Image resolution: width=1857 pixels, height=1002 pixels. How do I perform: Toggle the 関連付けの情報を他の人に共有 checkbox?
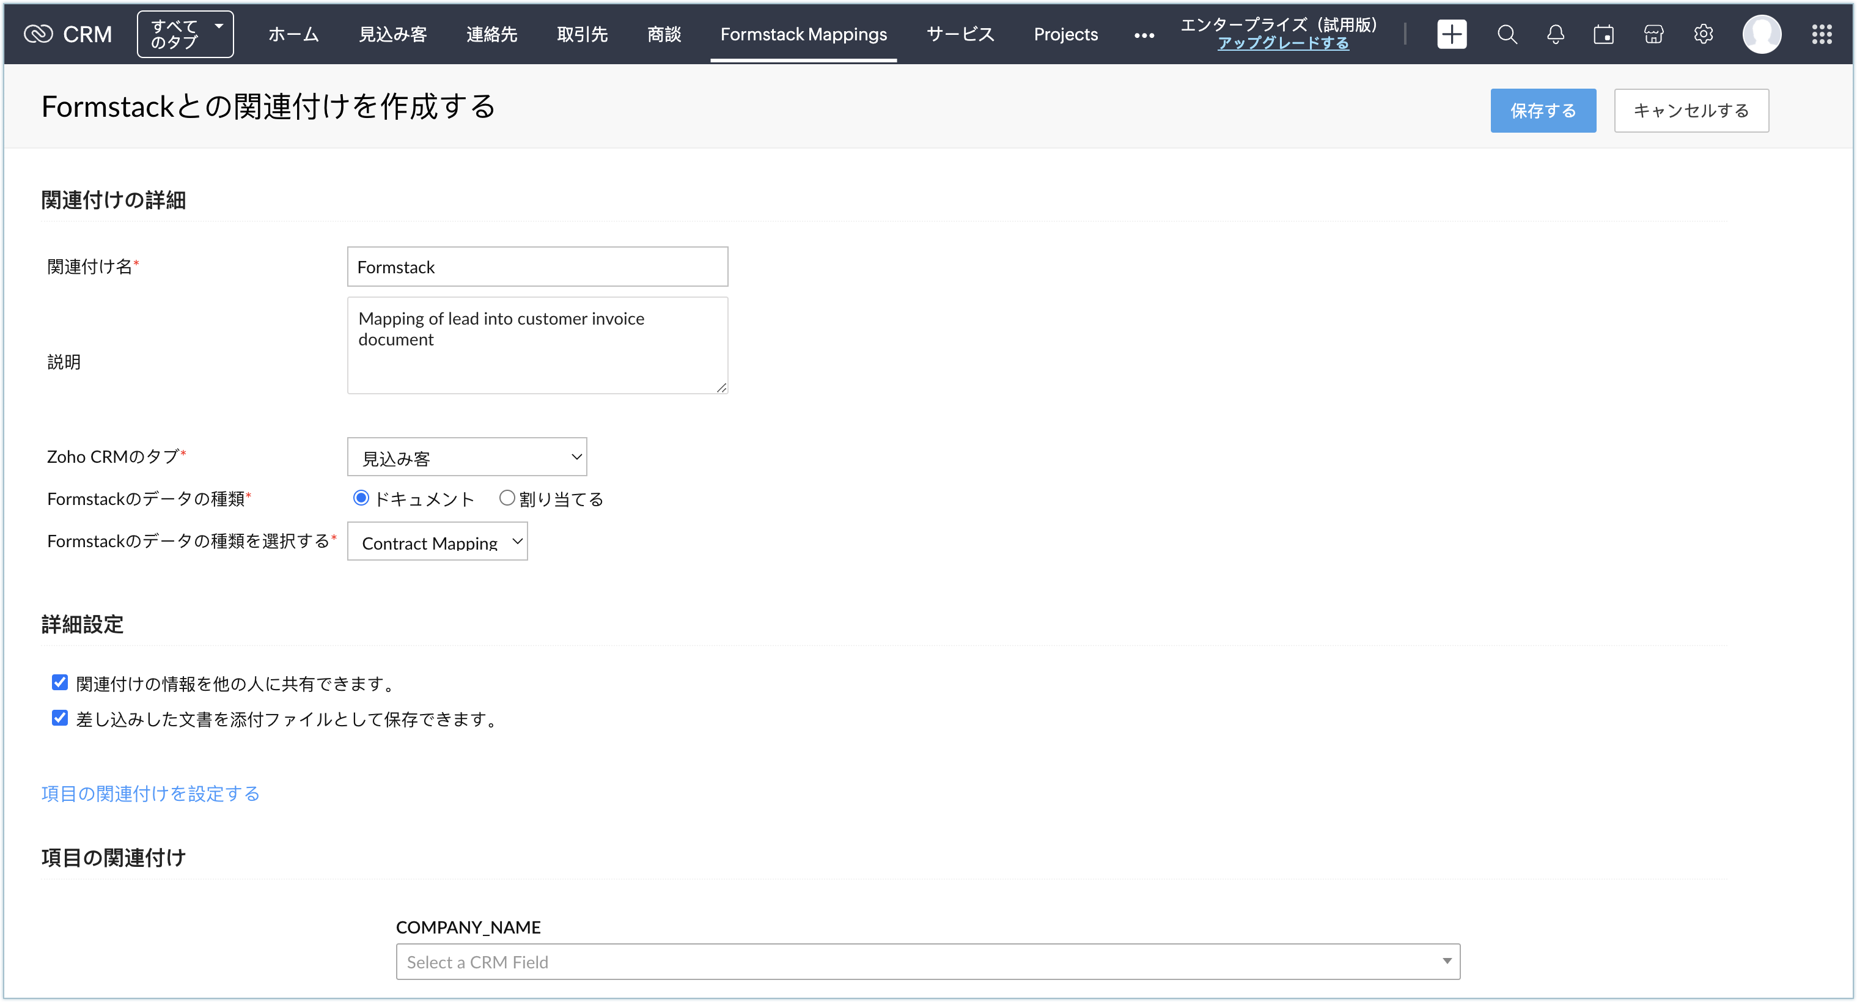click(x=60, y=683)
